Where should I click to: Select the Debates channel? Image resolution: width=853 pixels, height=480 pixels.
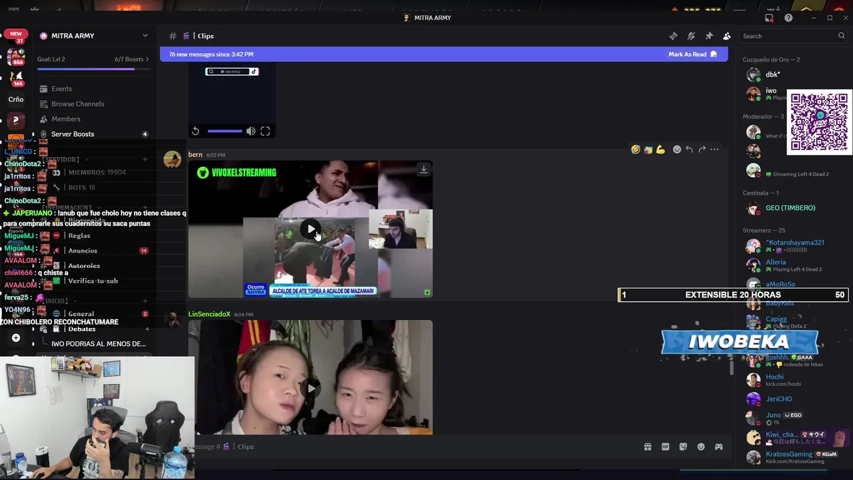pos(81,329)
